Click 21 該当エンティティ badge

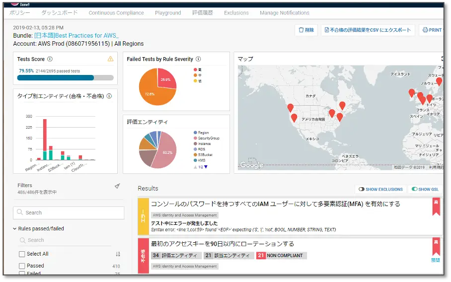point(228,256)
